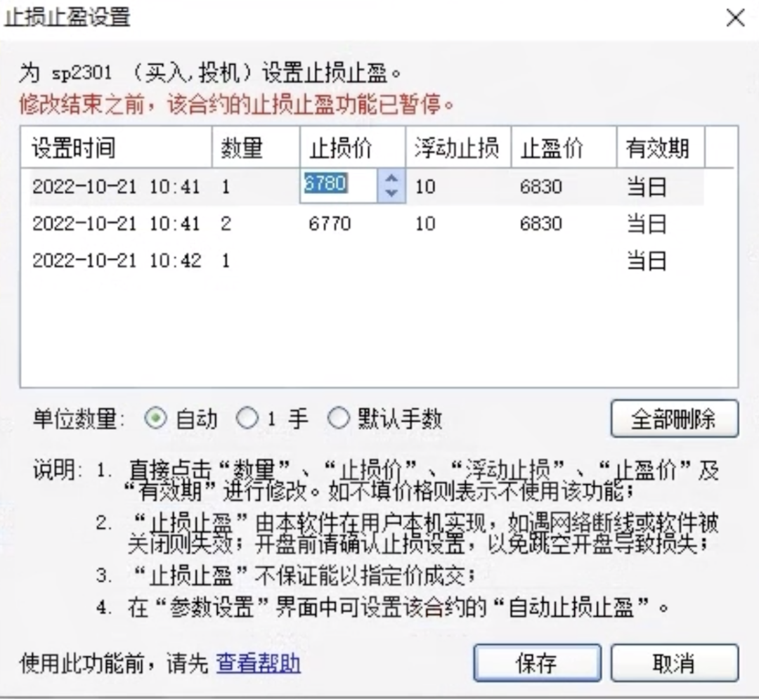Click the 保存 button
Image resolution: width=759 pixels, height=699 pixels.
click(537, 662)
